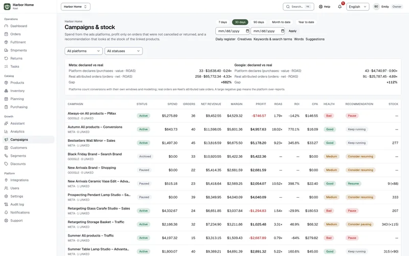Click the start date input field
The height and width of the screenshot is (256, 409).
[233, 31]
